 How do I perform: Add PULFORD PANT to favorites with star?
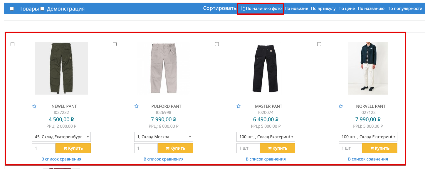pos(136,106)
